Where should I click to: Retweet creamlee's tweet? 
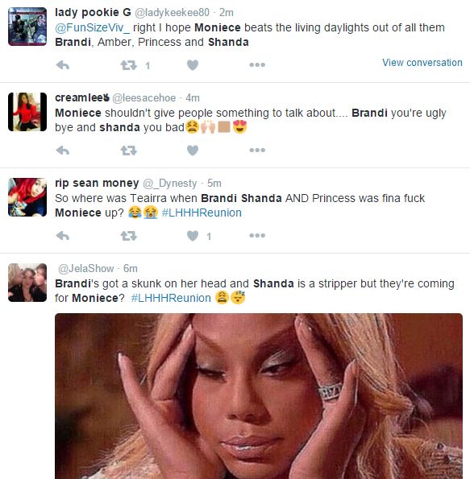coord(128,151)
